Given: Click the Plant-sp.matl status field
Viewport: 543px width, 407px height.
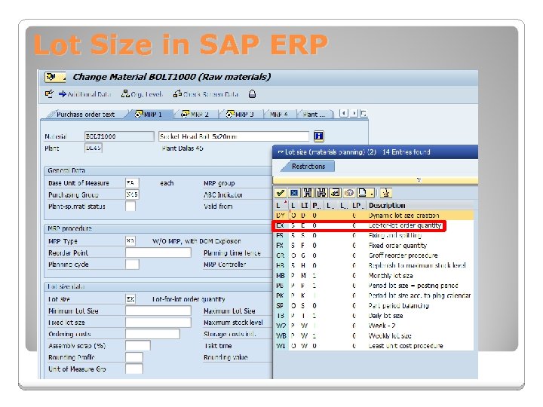Looking at the screenshot, I should point(130,207).
